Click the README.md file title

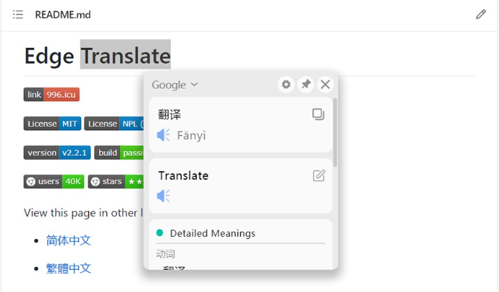pos(62,14)
